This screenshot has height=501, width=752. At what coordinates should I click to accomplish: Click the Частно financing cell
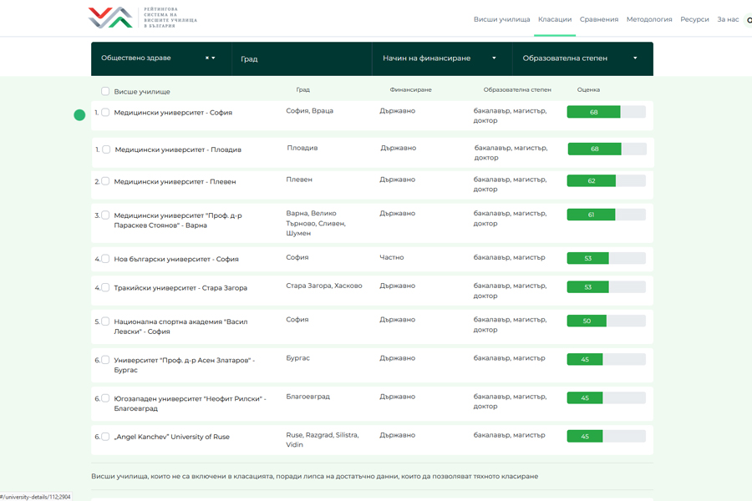coord(391,257)
